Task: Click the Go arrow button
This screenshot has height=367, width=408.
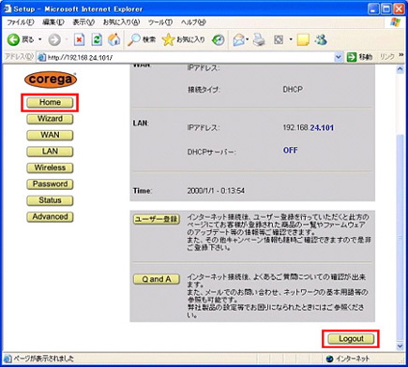Action: click(x=352, y=57)
